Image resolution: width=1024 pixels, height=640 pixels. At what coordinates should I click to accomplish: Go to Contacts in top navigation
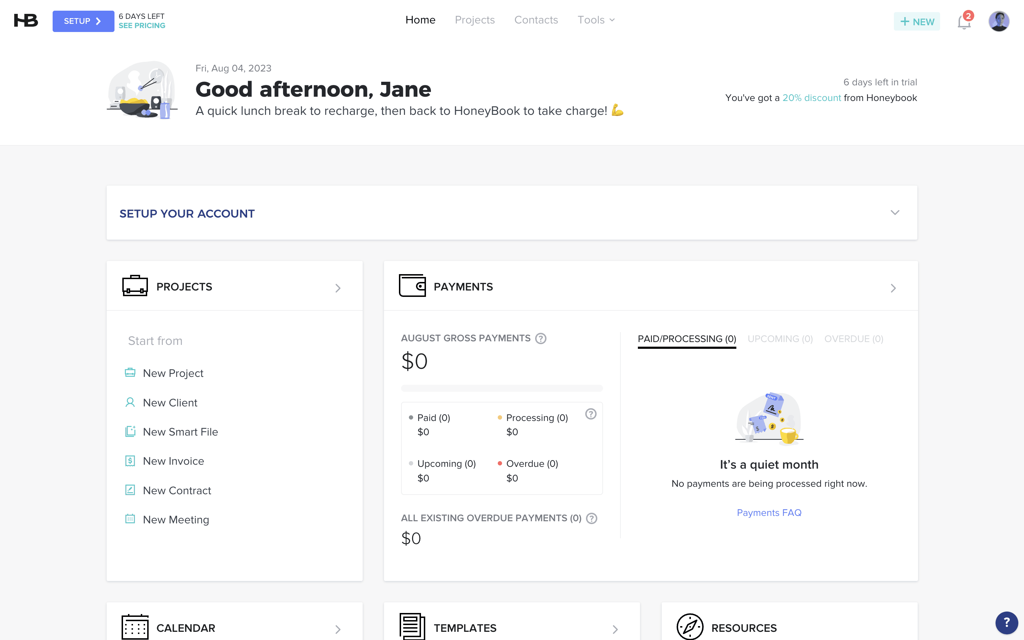536,20
